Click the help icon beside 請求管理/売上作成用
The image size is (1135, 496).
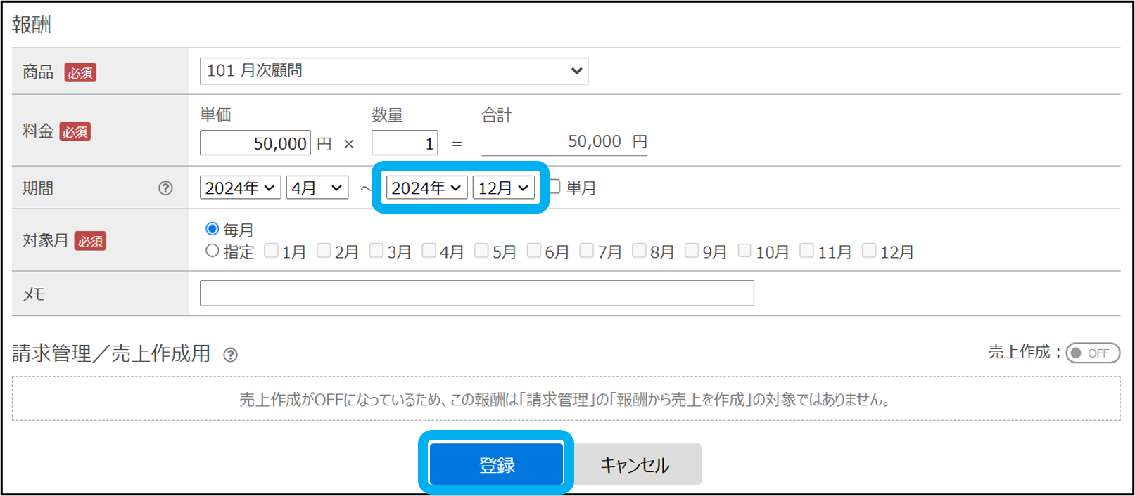[x=230, y=355]
